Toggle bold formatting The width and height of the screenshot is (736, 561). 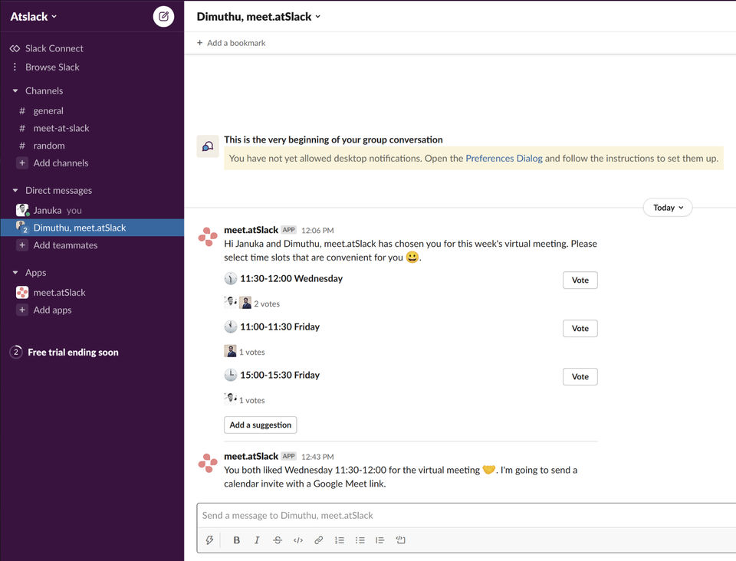pyautogui.click(x=237, y=540)
